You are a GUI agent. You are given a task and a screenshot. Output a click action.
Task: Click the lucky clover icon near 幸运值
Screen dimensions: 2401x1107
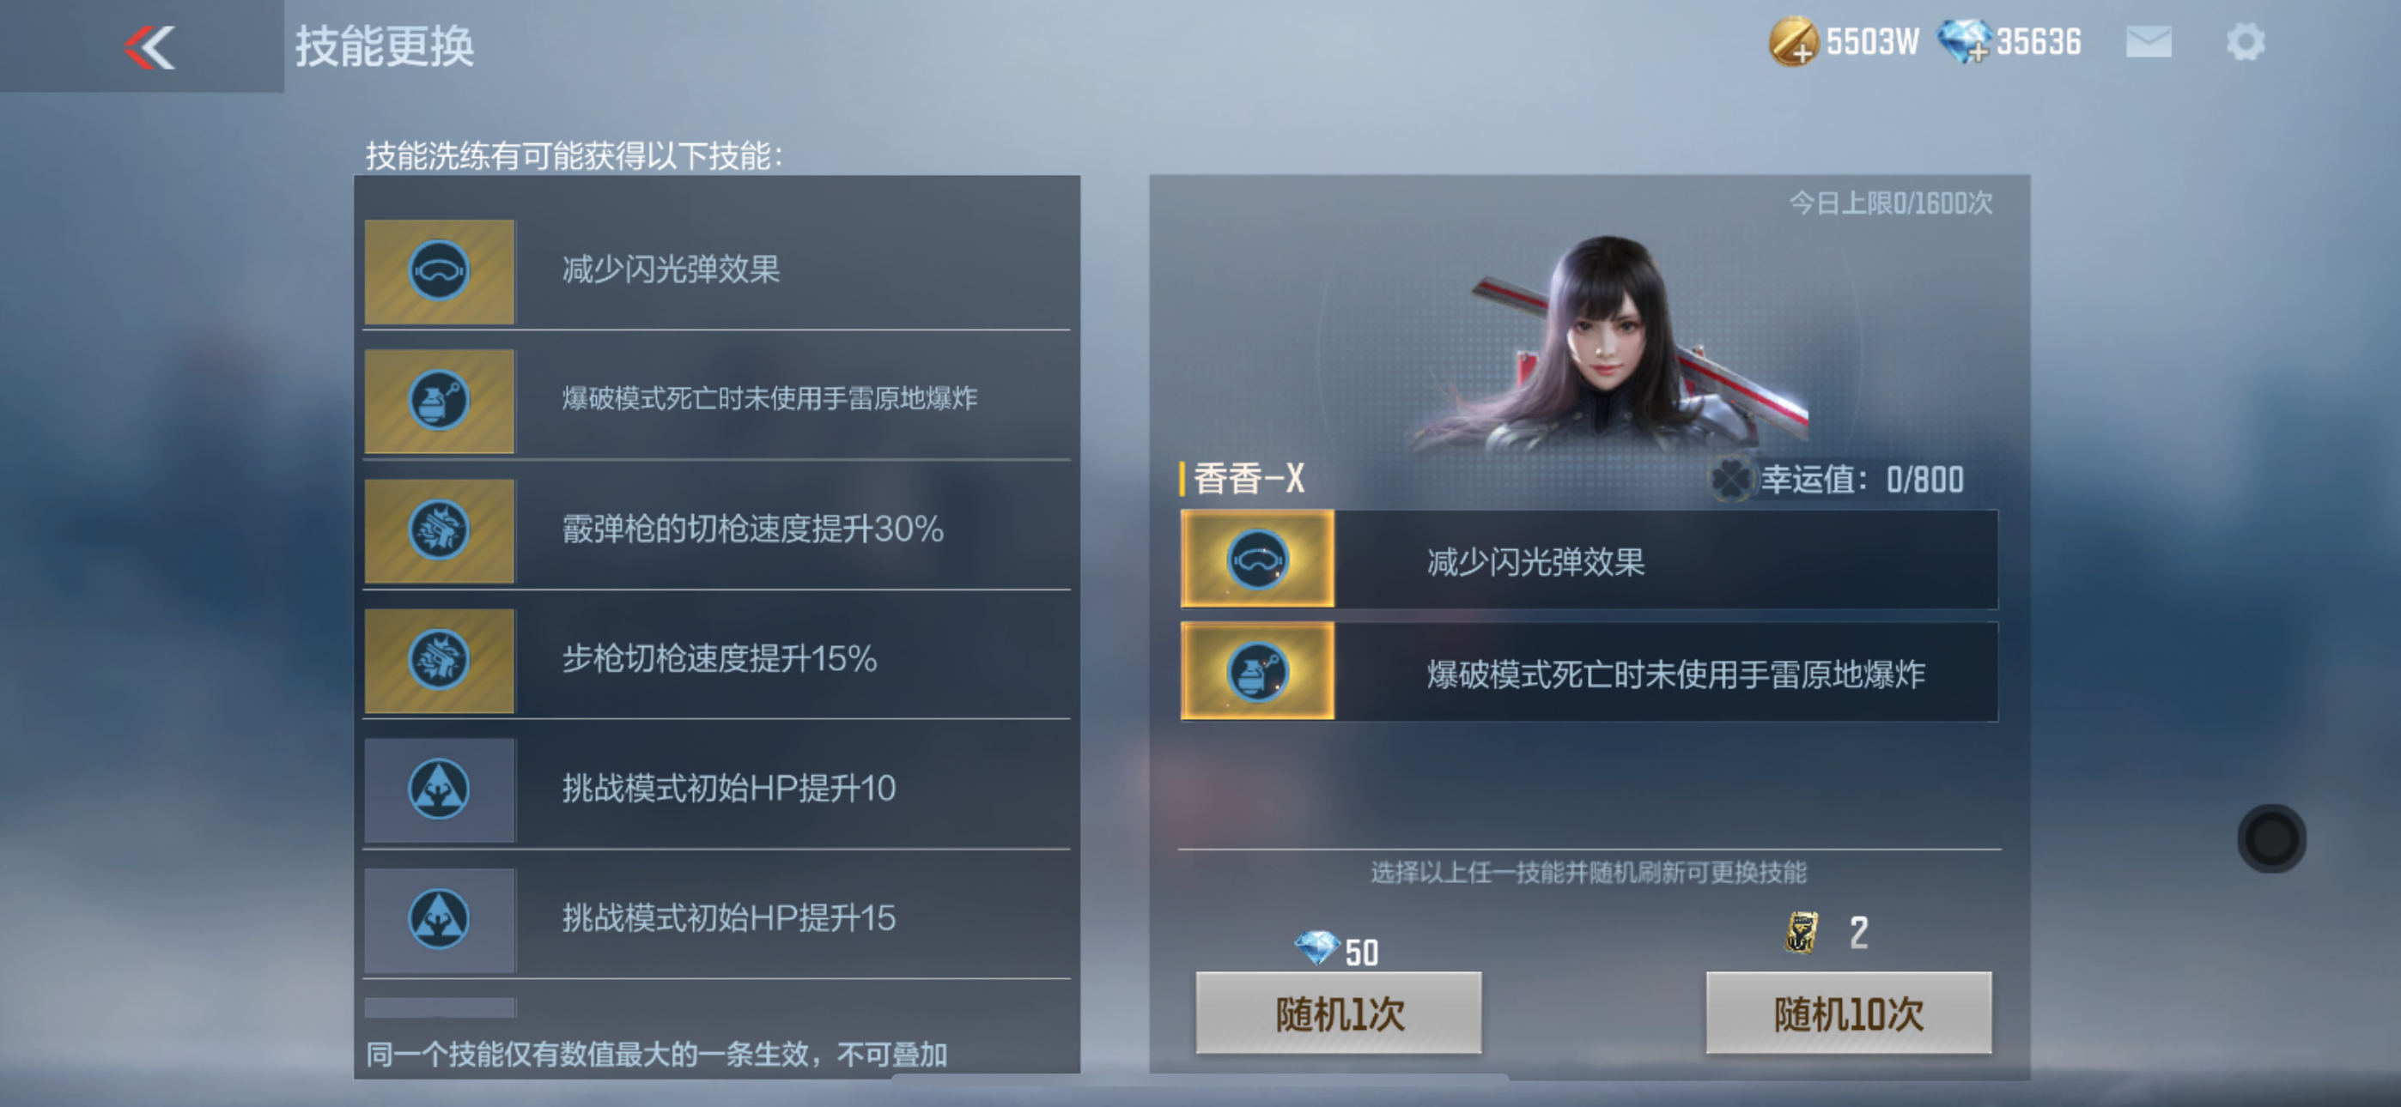point(1731,480)
